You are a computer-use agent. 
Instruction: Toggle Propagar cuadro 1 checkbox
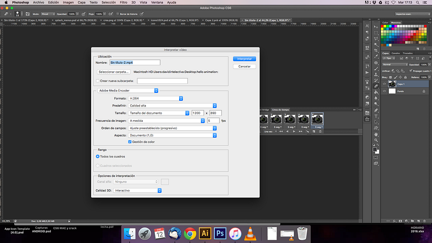click(411, 71)
